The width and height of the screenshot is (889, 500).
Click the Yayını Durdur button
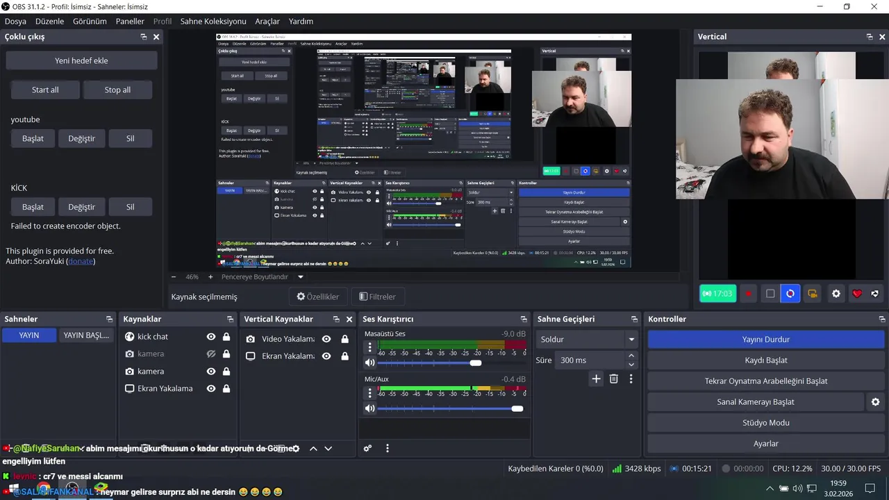(x=766, y=340)
